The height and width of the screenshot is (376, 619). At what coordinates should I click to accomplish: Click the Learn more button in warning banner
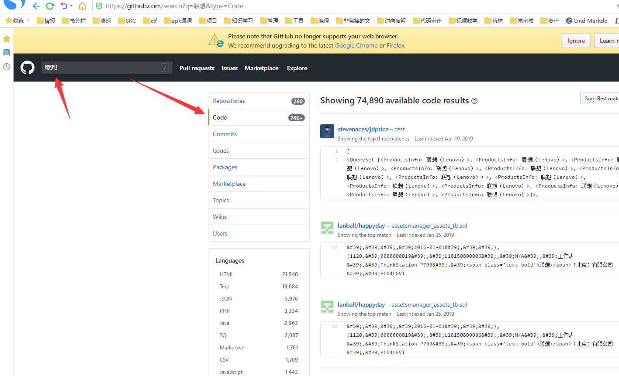(x=607, y=41)
